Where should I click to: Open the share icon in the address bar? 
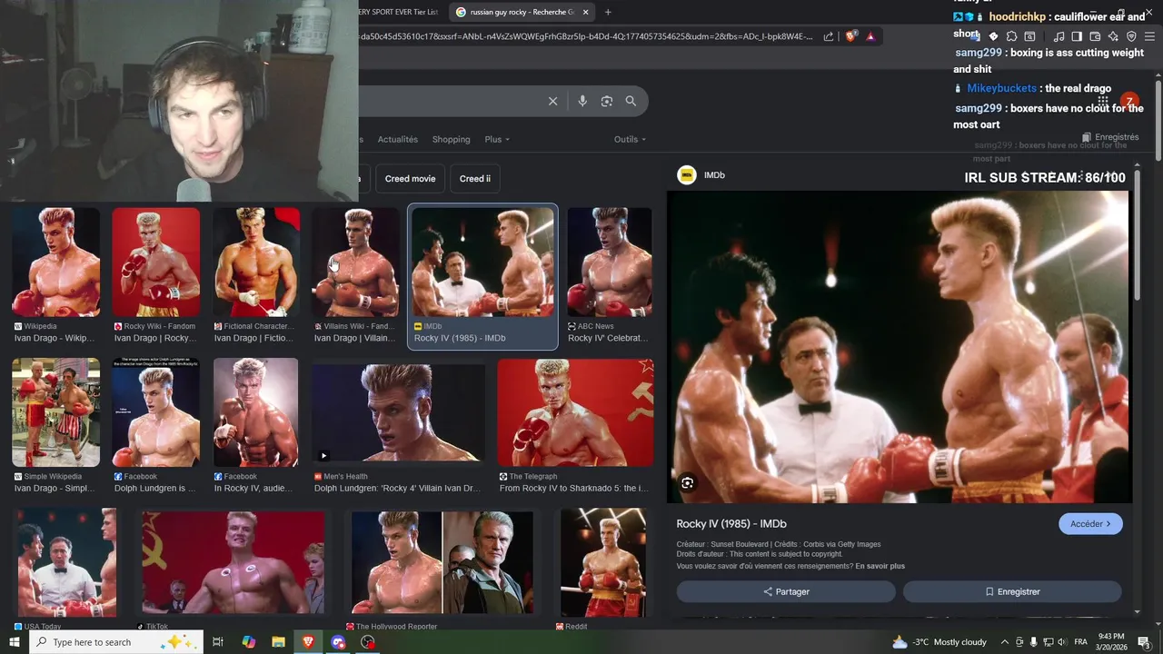[829, 36]
